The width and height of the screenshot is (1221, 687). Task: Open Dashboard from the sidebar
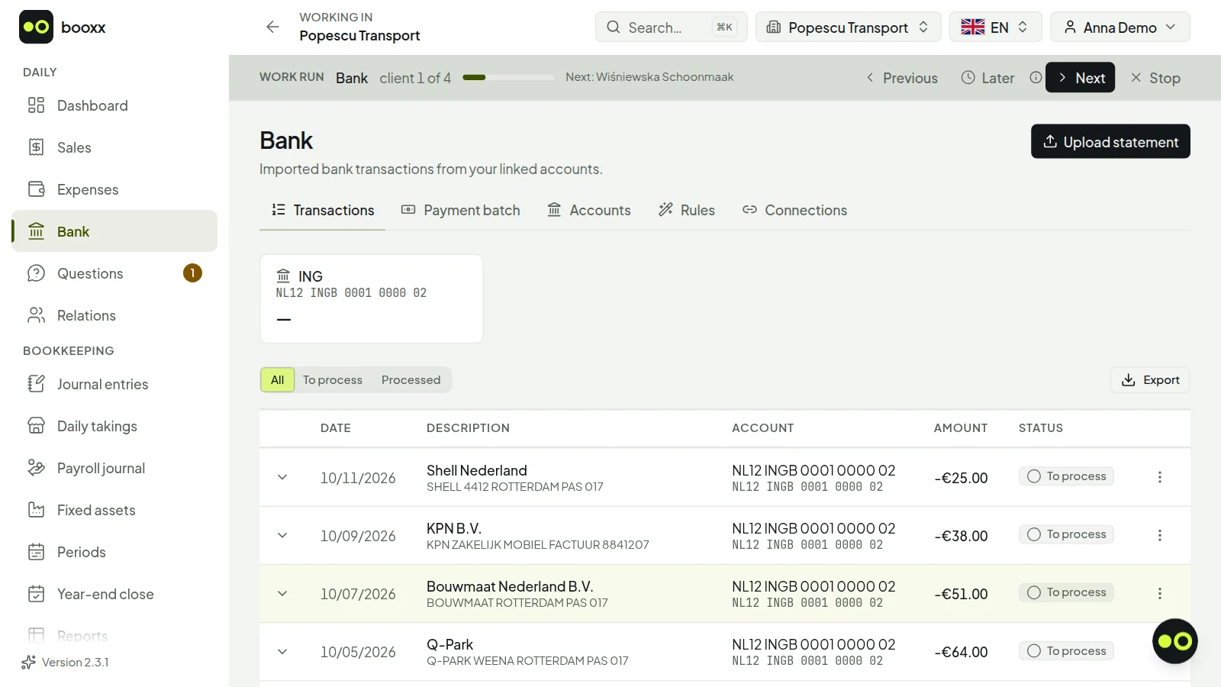coord(114,105)
